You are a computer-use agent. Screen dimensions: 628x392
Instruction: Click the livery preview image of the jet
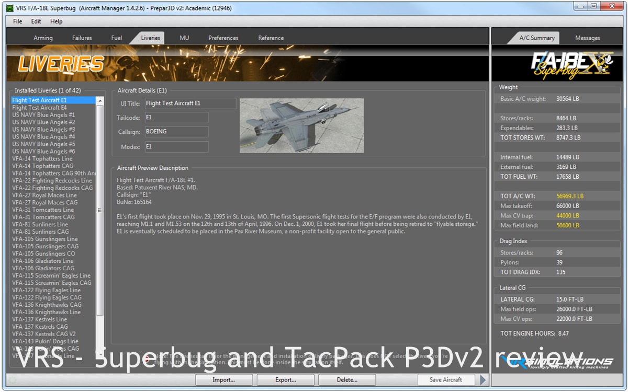tap(301, 125)
